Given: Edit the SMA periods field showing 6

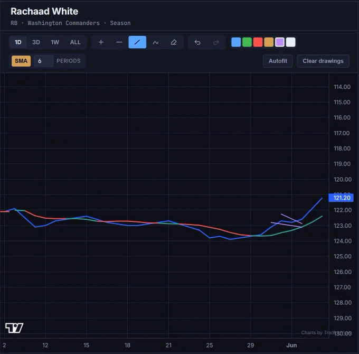Looking at the screenshot, I should (43, 61).
